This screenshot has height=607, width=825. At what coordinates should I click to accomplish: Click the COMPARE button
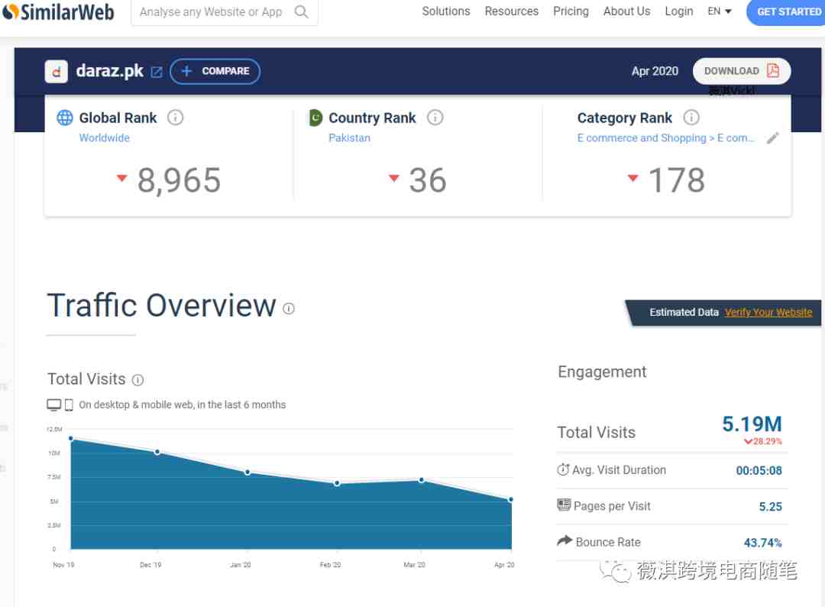coord(215,71)
